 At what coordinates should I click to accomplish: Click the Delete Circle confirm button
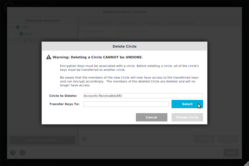(187, 117)
